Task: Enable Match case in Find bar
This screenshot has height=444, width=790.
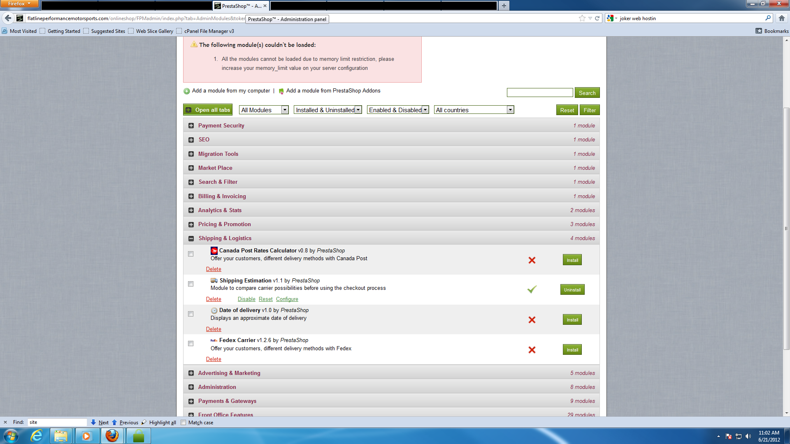Action: [184, 422]
